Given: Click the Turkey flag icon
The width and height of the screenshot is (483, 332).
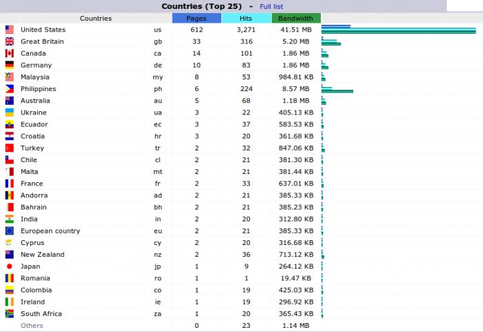Looking at the screenshot, I should point(10,148).
